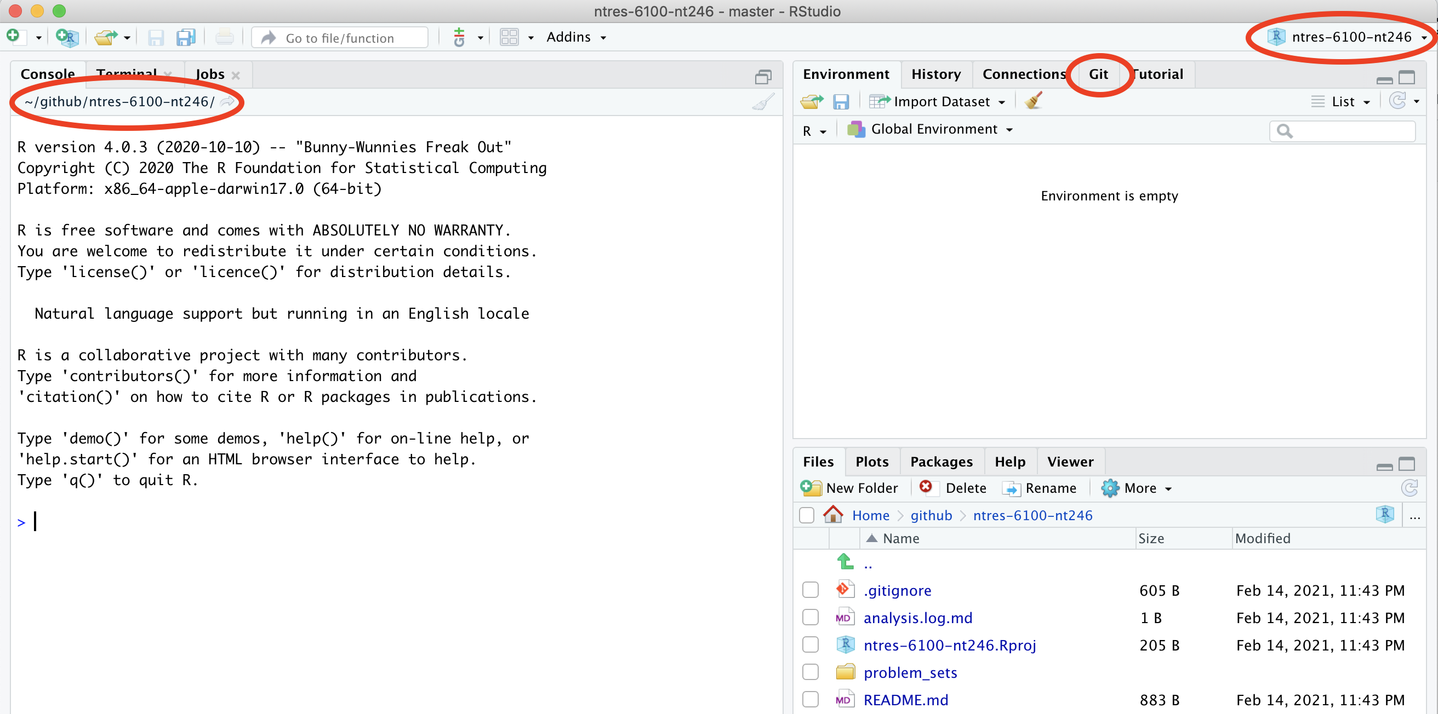Check the .gitignore file checkbox
Viewport: 1438px width, 714px height.
coord(810,590)
